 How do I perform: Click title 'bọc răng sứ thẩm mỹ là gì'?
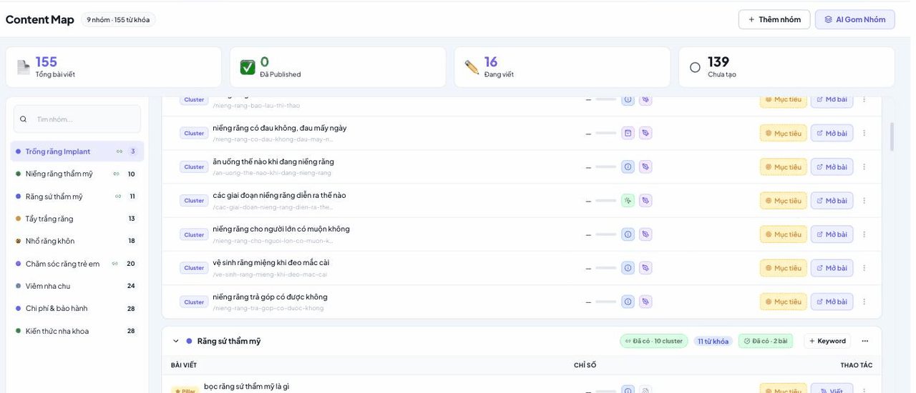246,387
